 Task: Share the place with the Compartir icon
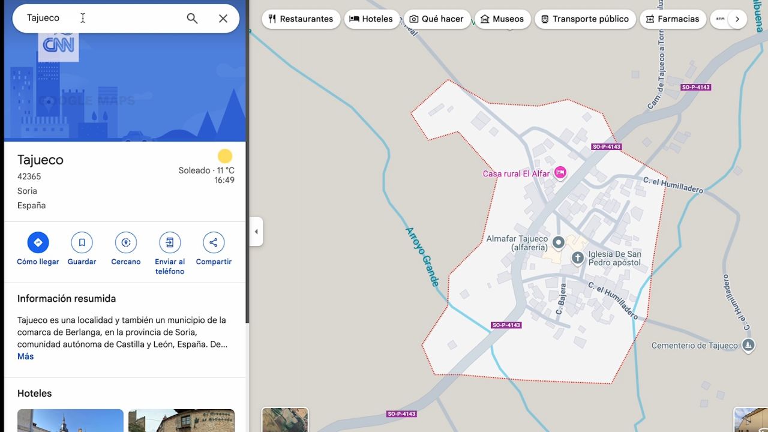(214, 242)
